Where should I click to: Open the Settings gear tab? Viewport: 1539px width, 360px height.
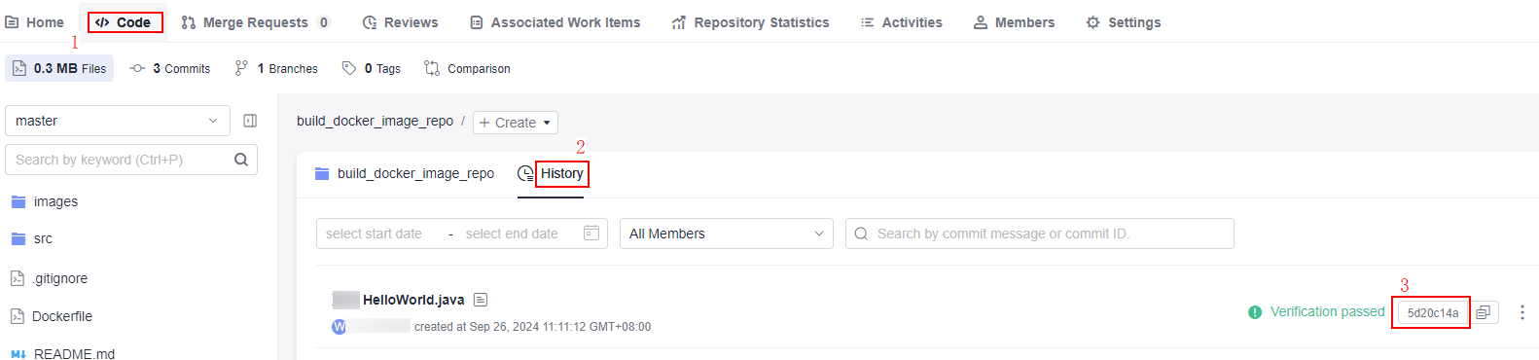click(1123, 22)
